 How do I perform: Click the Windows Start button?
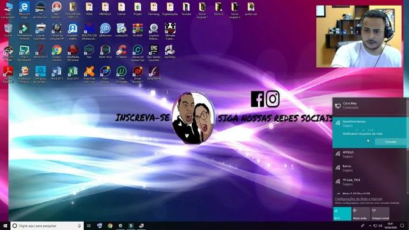click(x=5, y=226)
